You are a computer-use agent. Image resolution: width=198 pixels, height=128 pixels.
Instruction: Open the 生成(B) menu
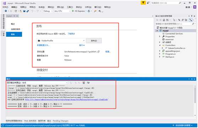(42, 7)
